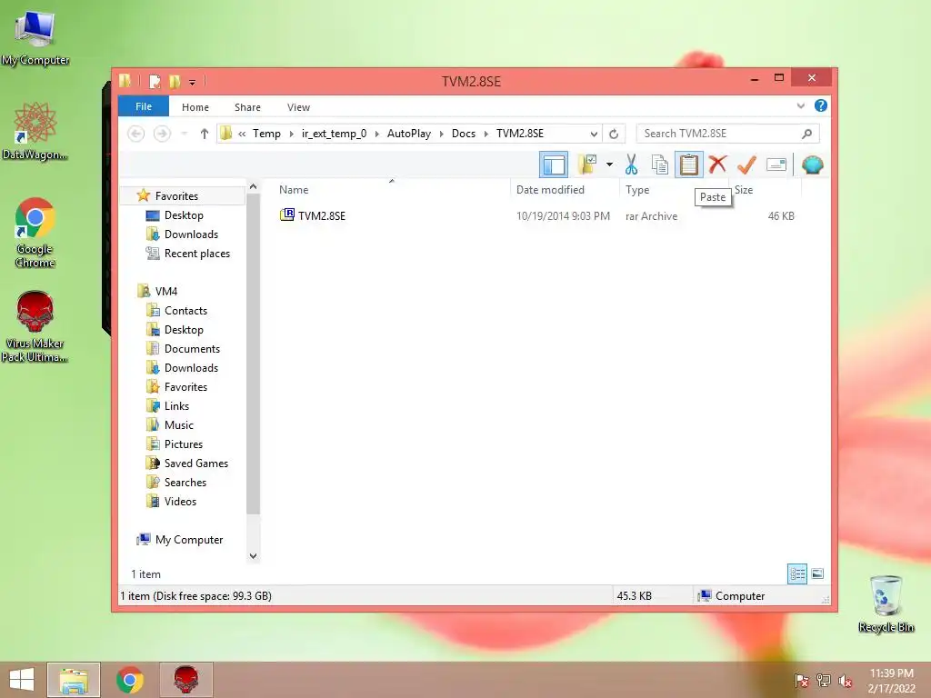
Task: Click the Rename toolbar icon
Action: [776, 165]
